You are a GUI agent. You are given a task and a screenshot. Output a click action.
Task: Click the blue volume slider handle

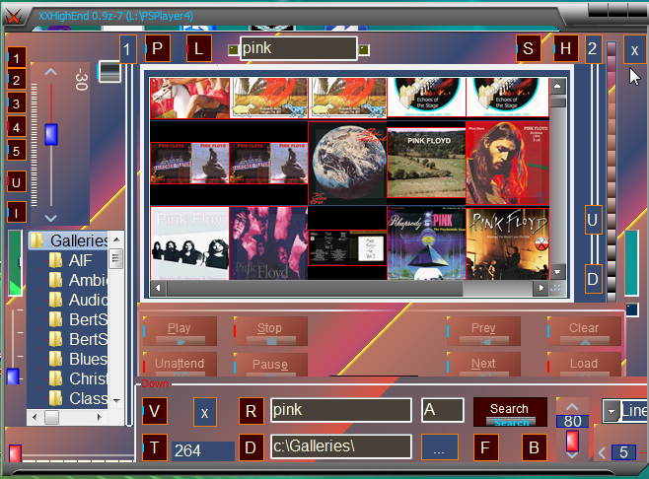(x=51, y=134)
